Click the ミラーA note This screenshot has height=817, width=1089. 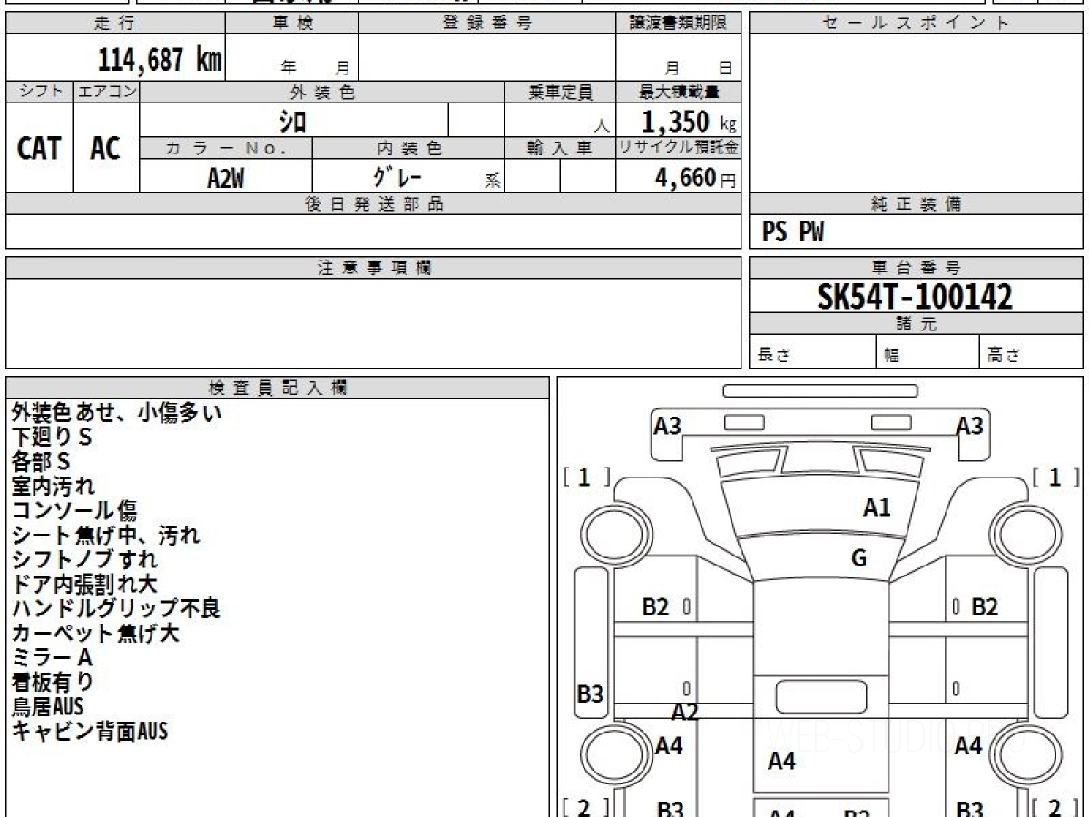[52, 658]
